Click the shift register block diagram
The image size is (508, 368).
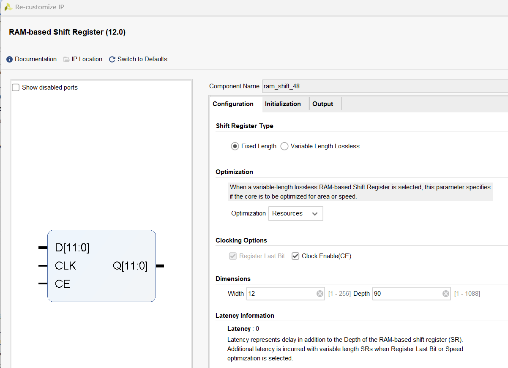coord(101,265)
